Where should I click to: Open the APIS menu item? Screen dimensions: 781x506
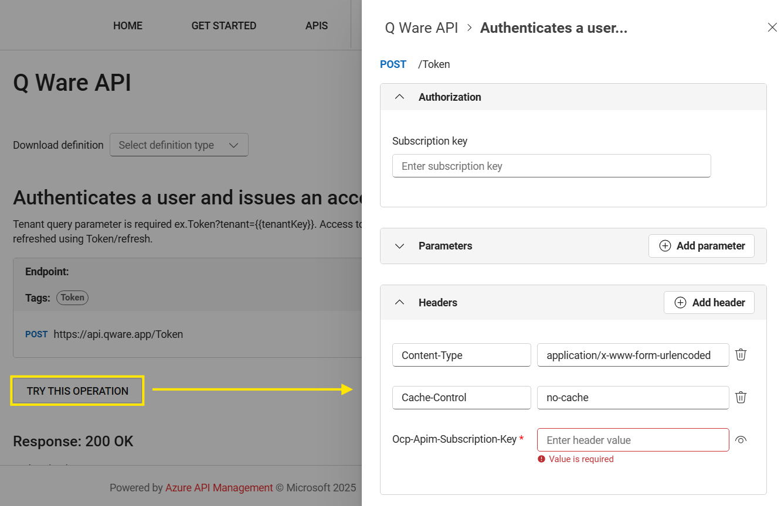tap(317, 26)
